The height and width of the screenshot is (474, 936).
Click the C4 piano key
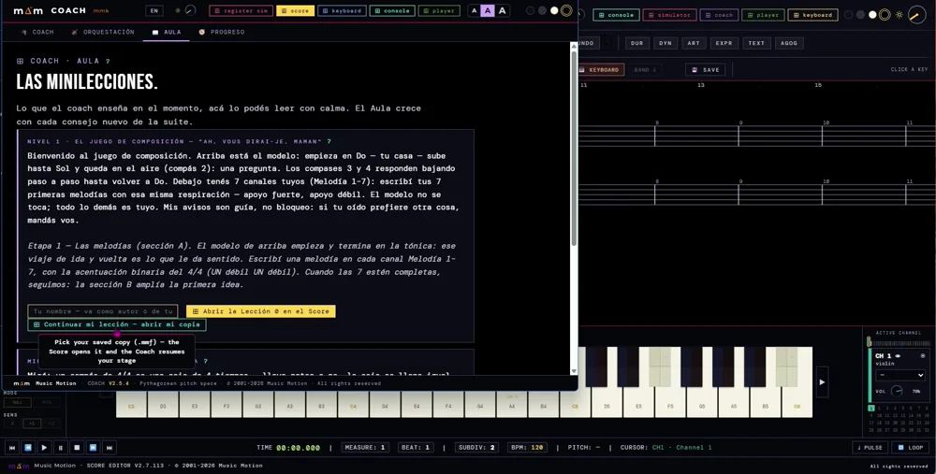click(x=353, y=403)
